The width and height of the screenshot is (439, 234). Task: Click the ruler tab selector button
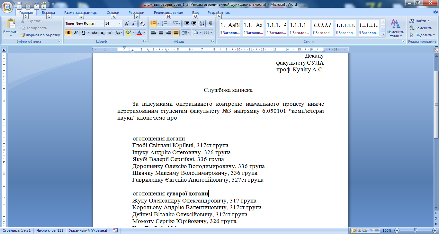[x=4, y=50]
